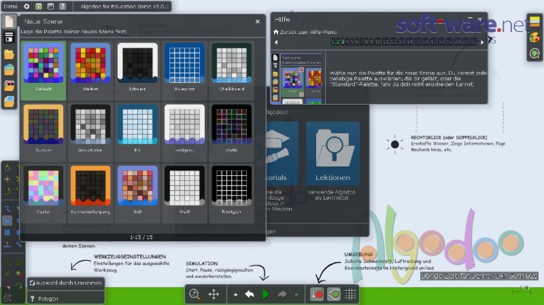Click the zoom magnifier tool in bottom bar
Viewport: 544px width, 305px height.
(194, 294)
